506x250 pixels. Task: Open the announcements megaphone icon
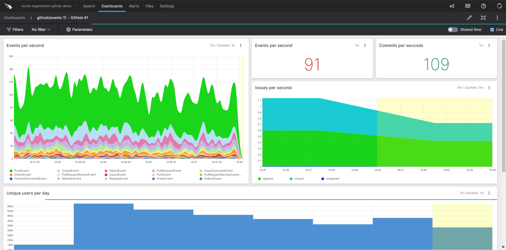452,6
